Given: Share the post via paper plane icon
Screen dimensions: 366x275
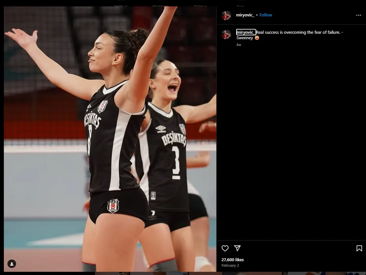Looking at the screenshot, I should pyautogui.click(x=237, y=248).
